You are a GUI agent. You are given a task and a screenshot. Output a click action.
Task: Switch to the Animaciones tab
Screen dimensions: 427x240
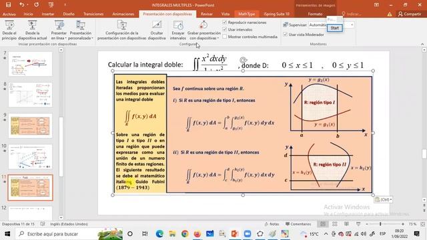123,14
